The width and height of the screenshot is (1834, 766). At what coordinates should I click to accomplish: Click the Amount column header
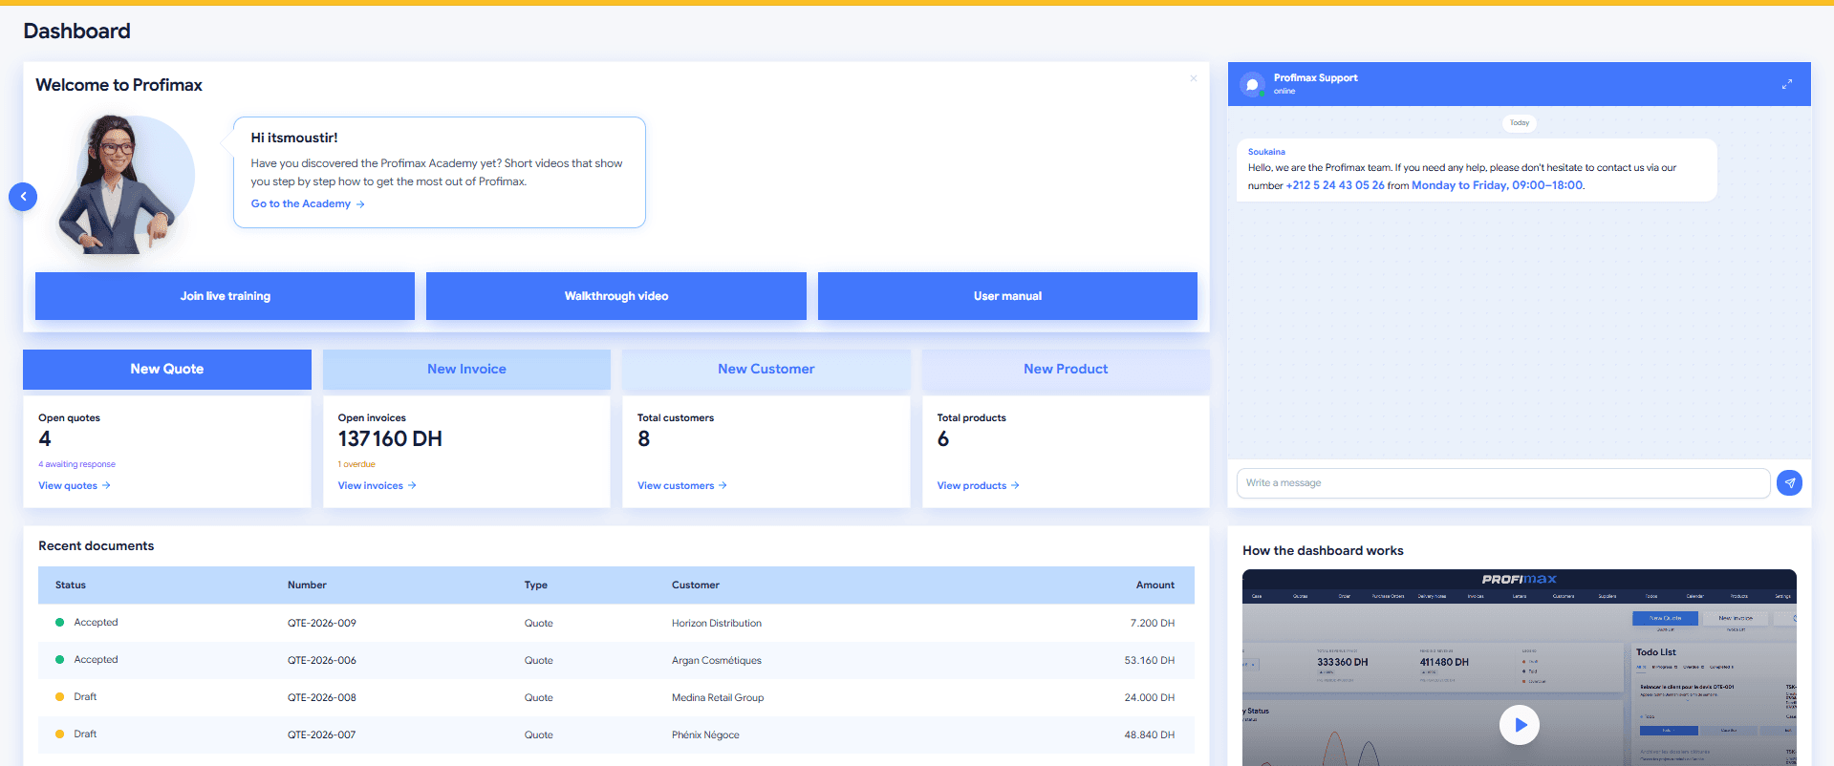coord(1155,585)
